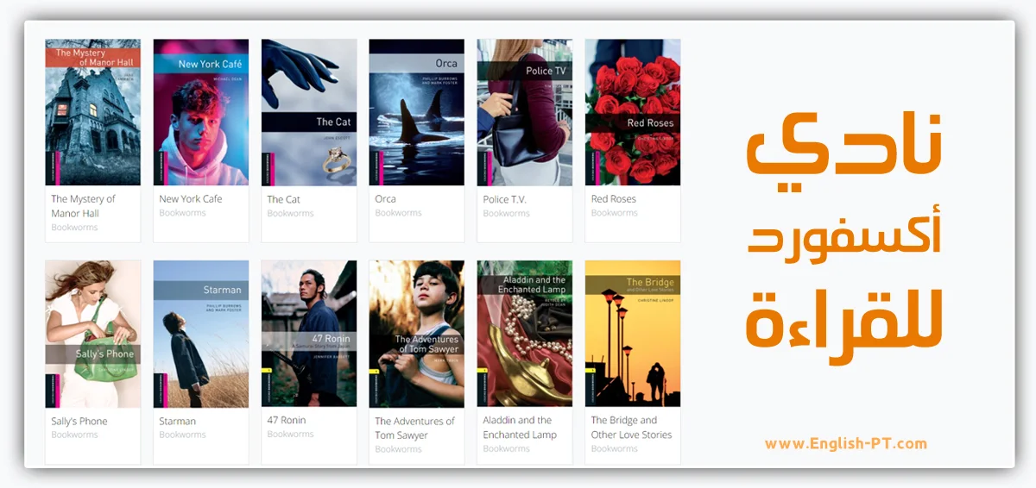Open 'Police T.V.' title link below cover
This screenshot has width=1036, height=488.
505,199
